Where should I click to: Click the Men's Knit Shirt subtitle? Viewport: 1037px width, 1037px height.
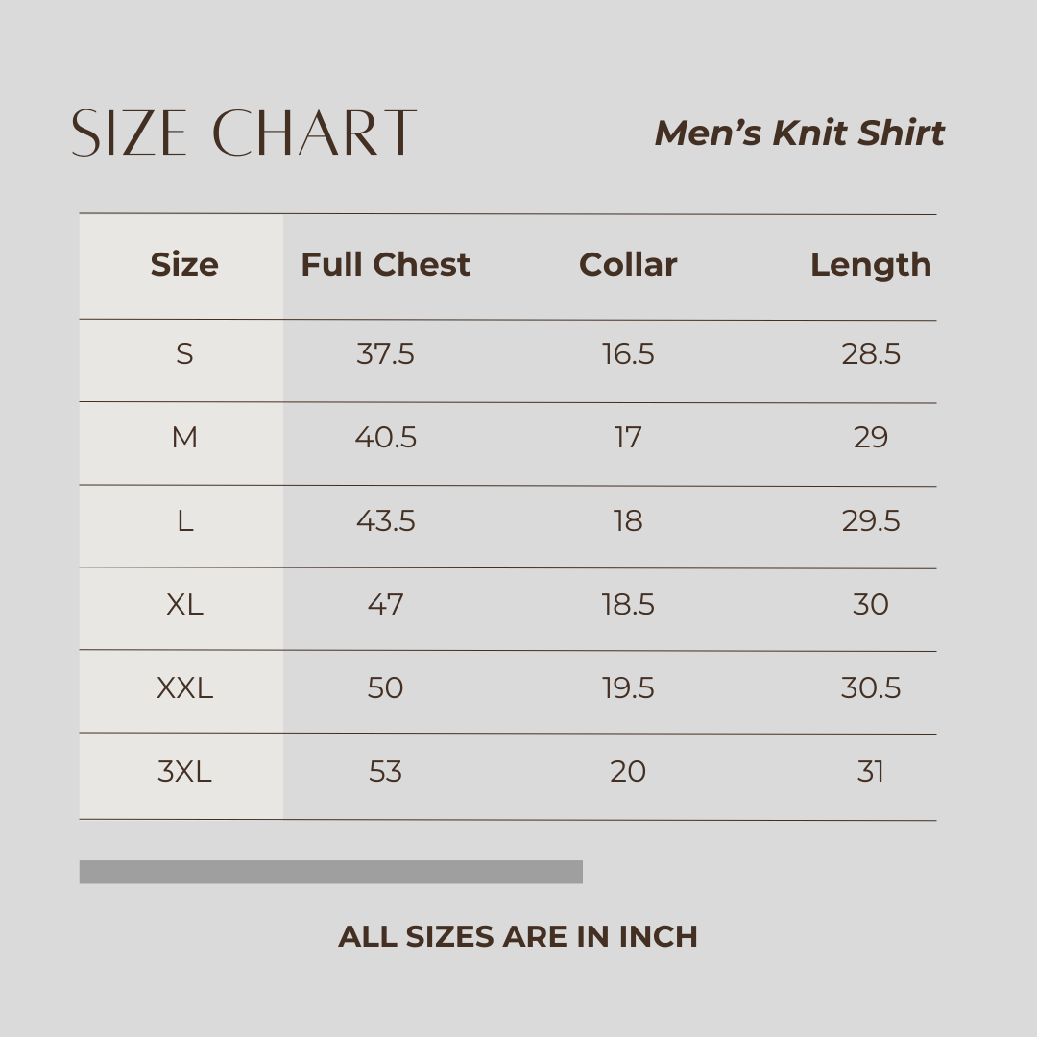800,133
